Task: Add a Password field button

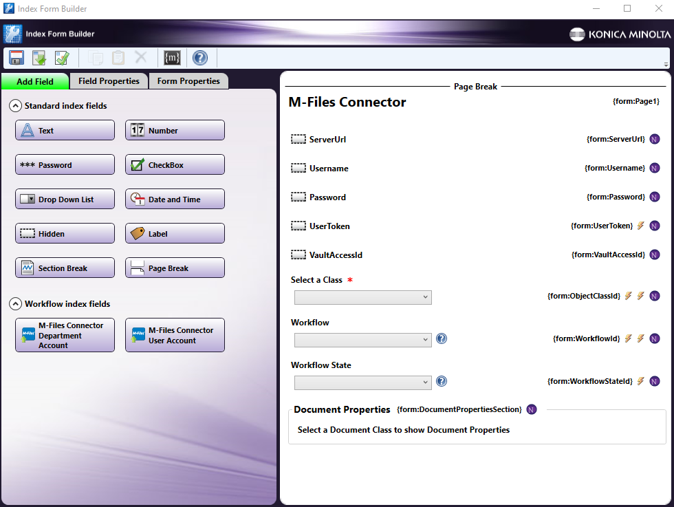Action: (x=65, y=164)
